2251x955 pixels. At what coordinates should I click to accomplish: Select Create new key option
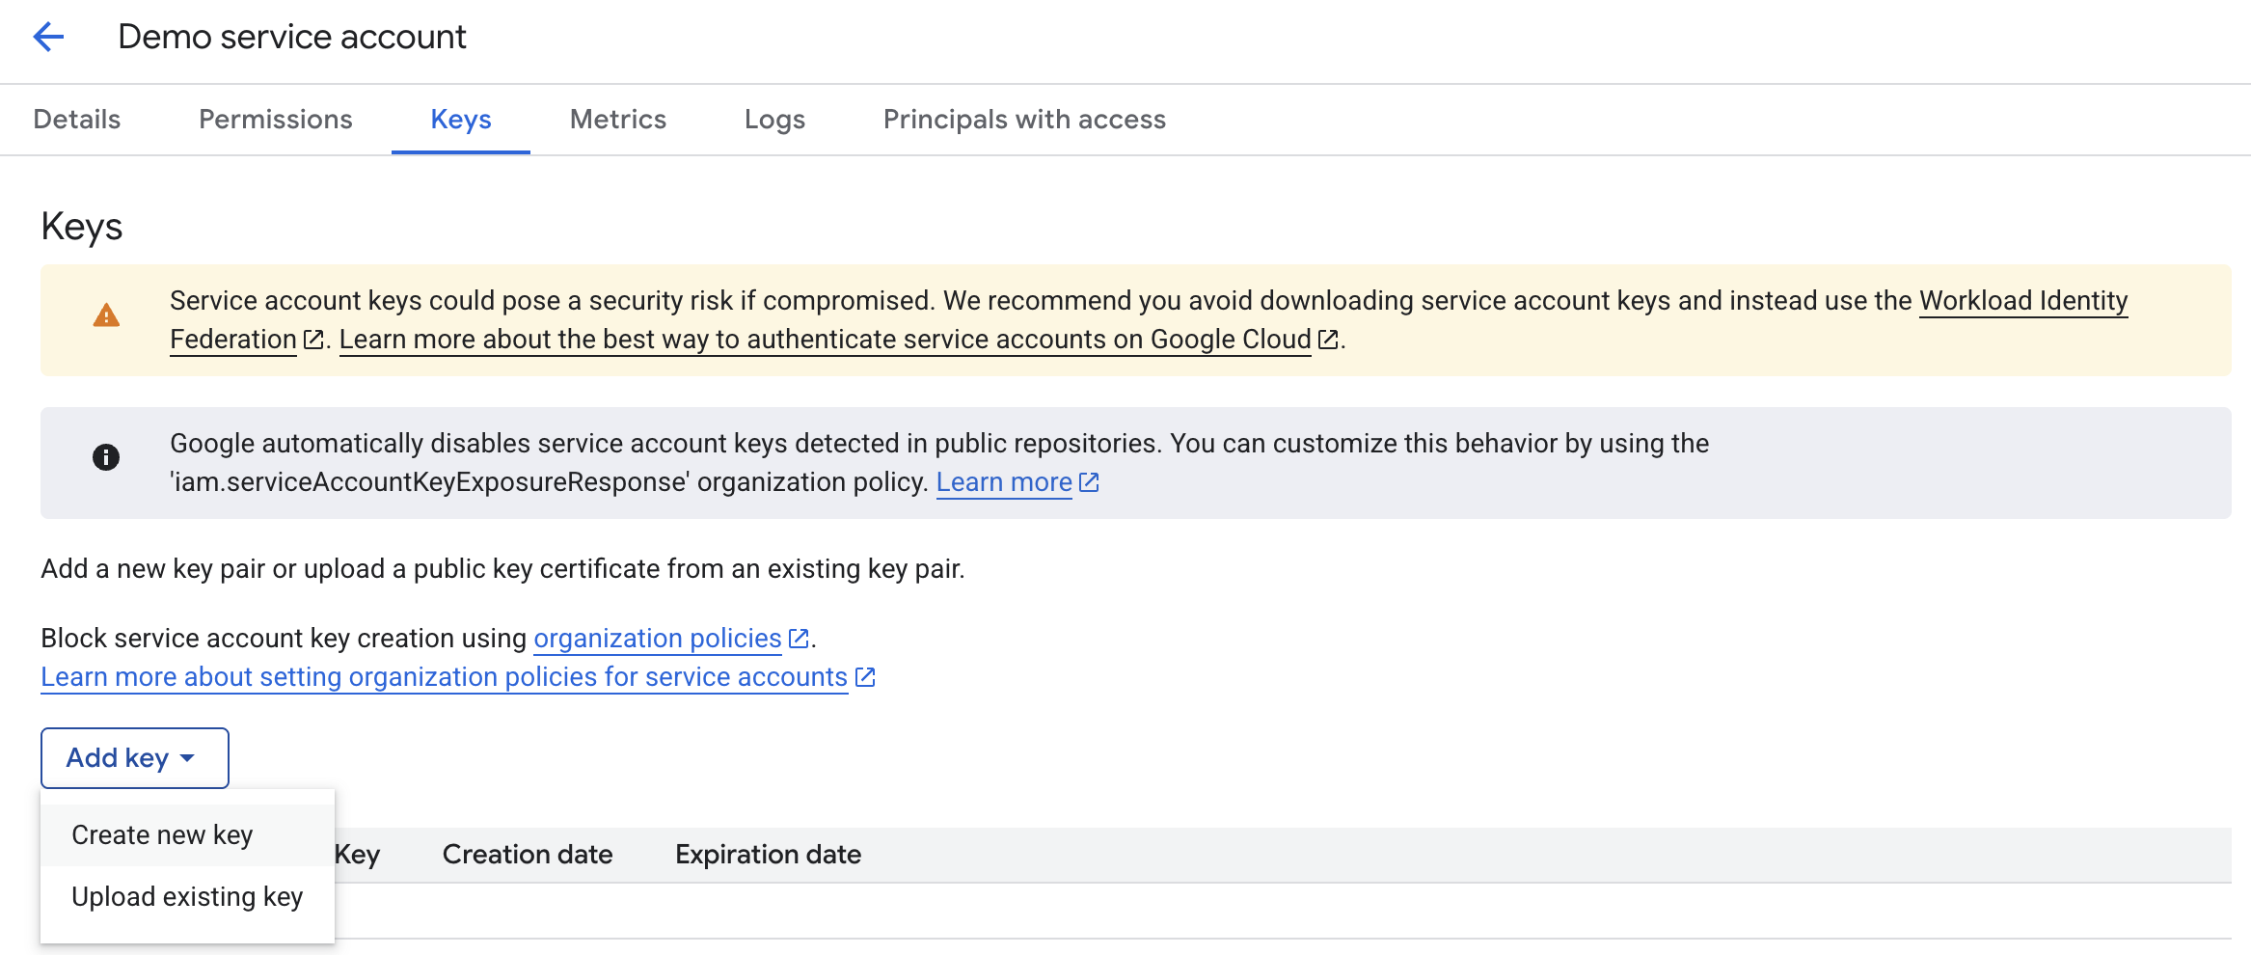pyautogui.click(x=162, y=834)
